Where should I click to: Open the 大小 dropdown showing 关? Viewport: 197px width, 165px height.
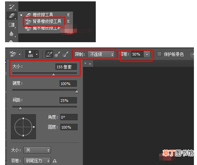(x=37, y=150)
